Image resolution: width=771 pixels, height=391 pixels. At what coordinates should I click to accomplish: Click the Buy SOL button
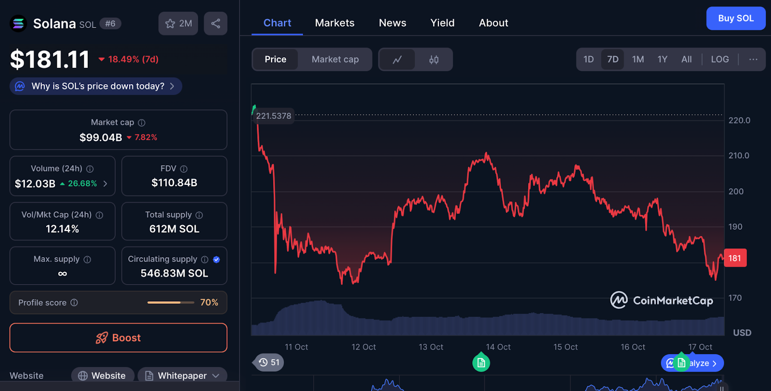click(735, 18)
